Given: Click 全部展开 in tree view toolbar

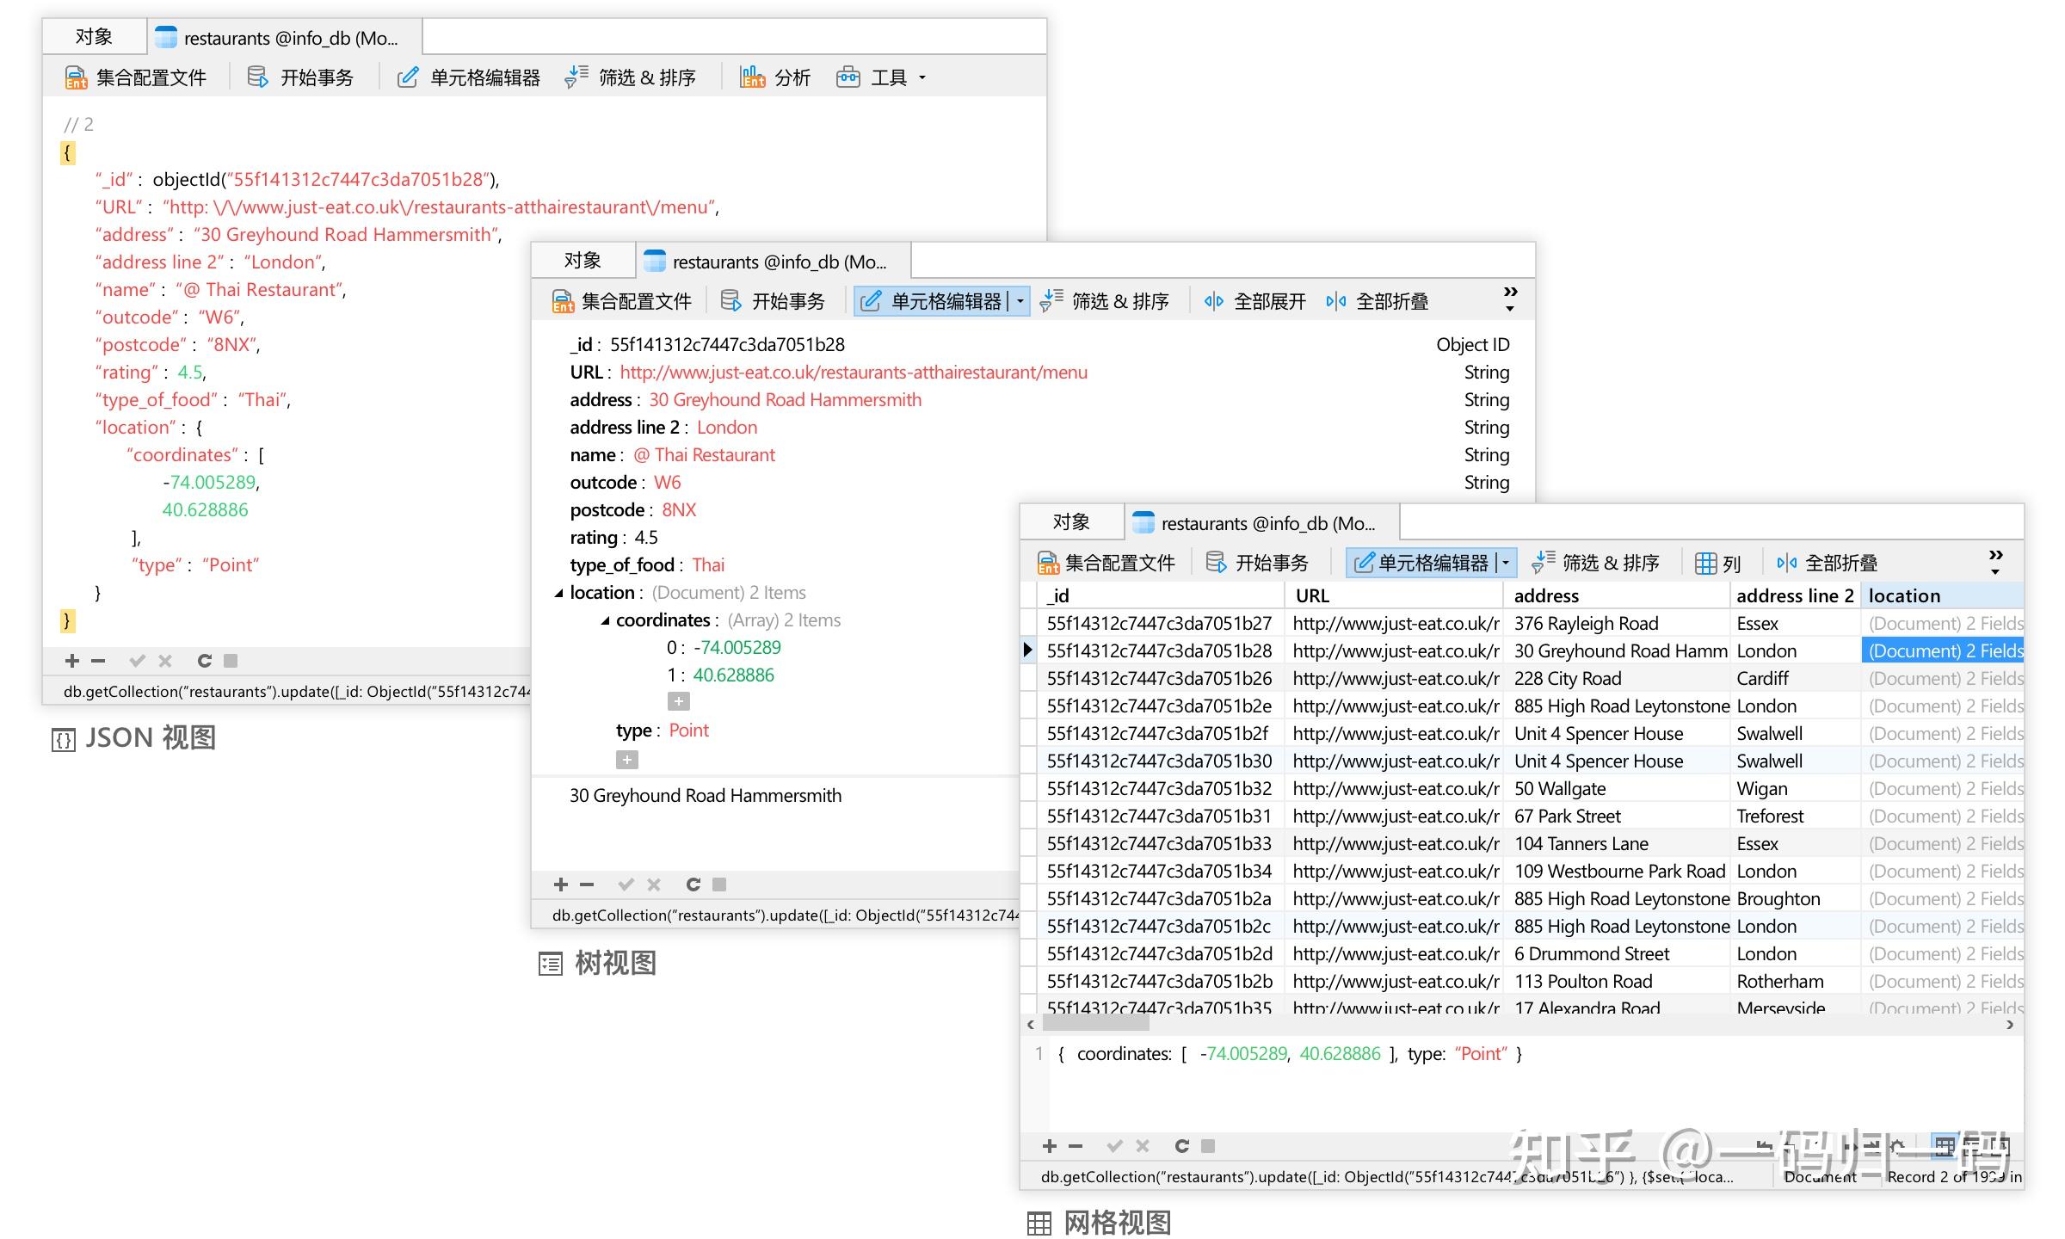Looking at the screenshot, I should coord(1255,301).
